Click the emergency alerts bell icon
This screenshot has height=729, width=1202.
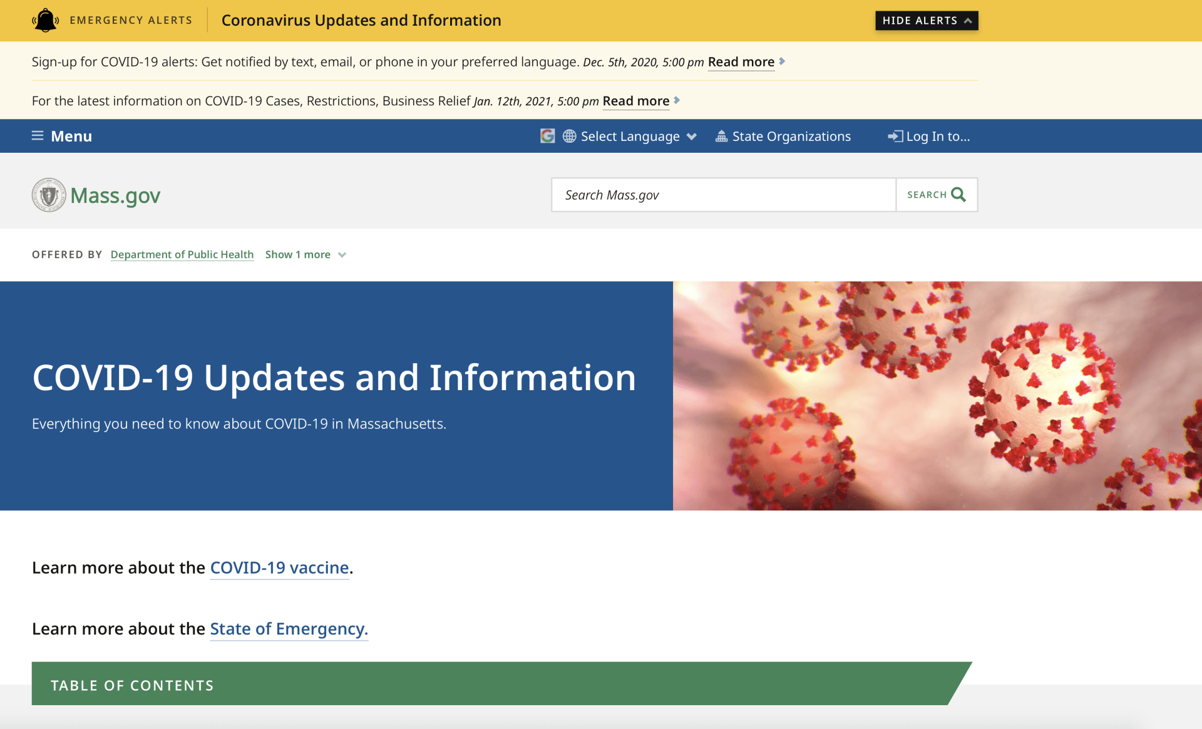[45, 20]
